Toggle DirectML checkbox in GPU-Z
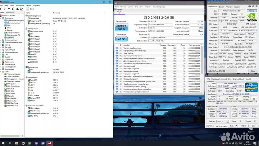The height and width of the screenshot is (146, 259). point(249,64)
